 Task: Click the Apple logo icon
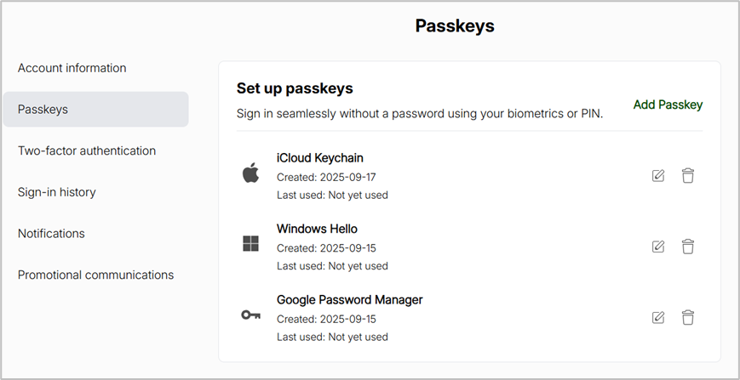(250, 174)
